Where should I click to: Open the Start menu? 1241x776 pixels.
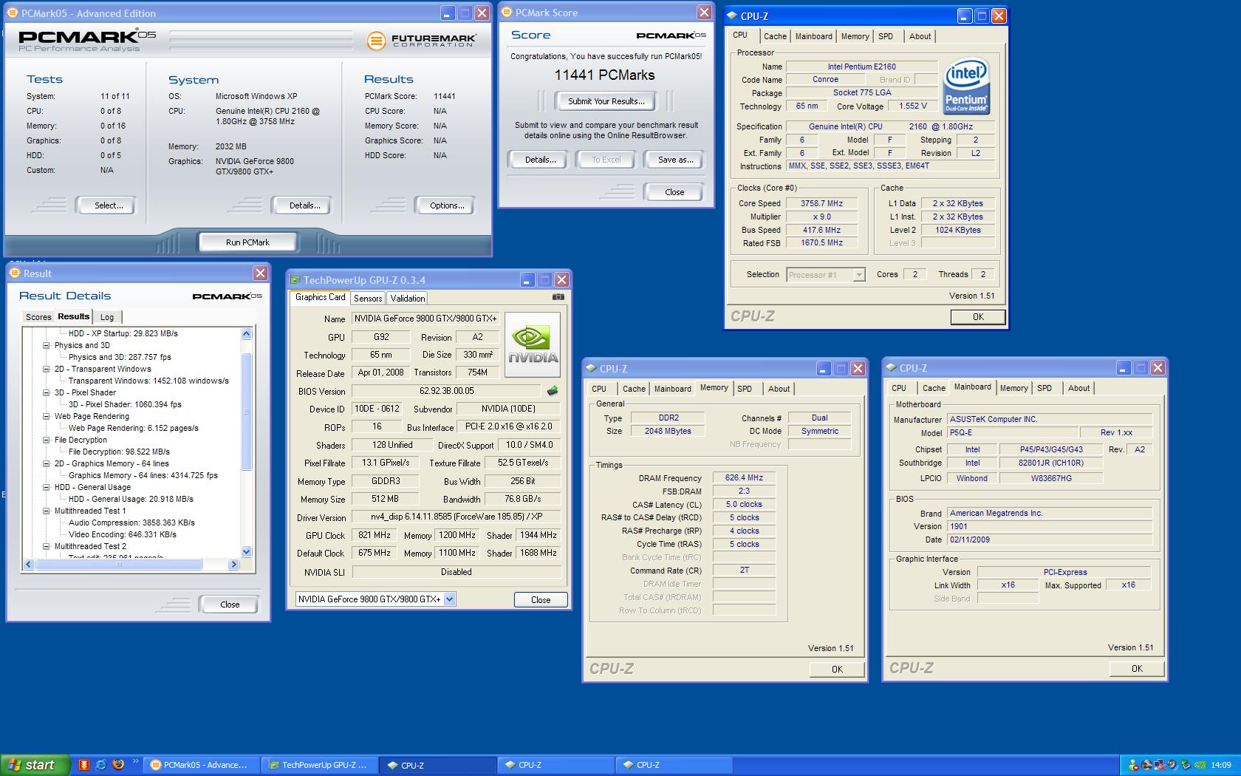[x=35, y=765]
